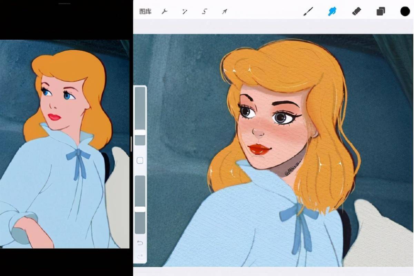414x276 pixels.
Task: Activate the Transform arrow tool
Action: tap(225, 11)
